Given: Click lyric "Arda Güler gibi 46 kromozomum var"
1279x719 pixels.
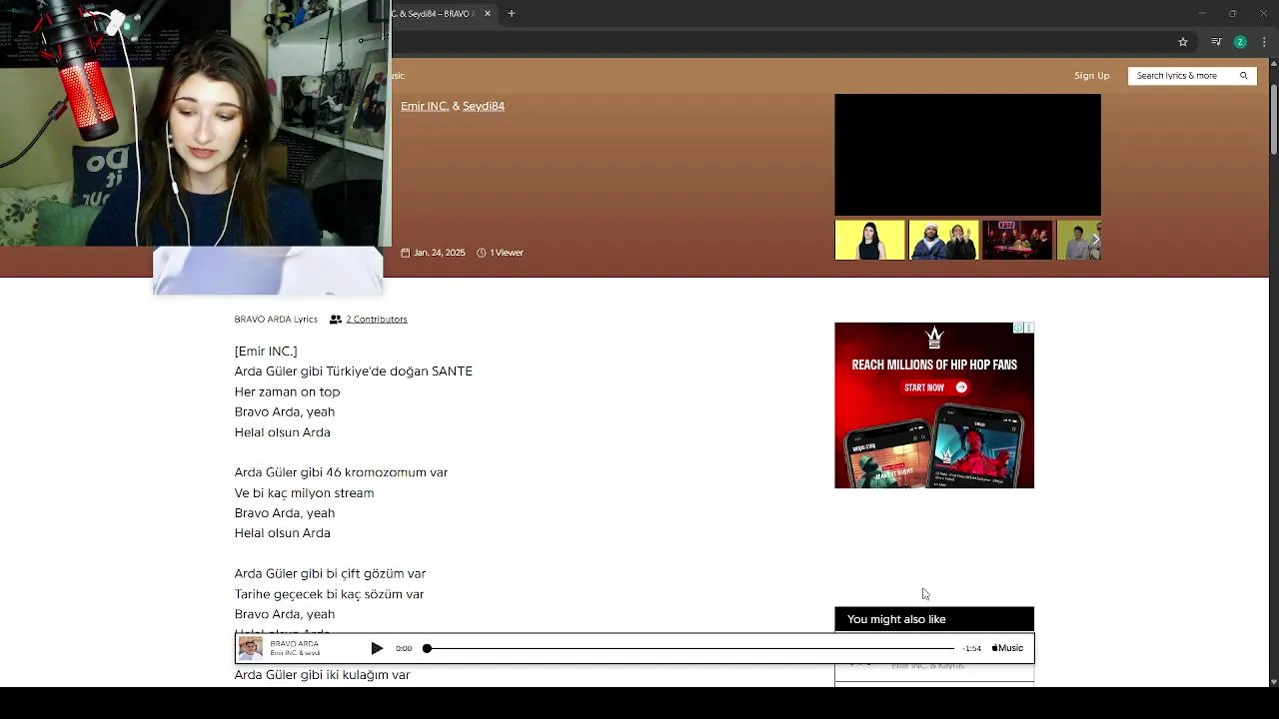Looking at the screenshot, I should point(341,472).
